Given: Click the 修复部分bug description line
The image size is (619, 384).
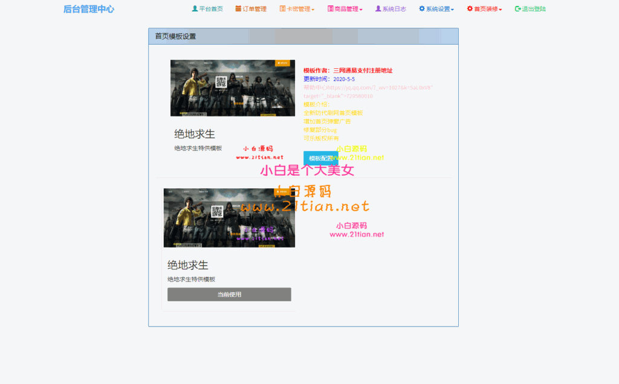Looking at the screenshot, I should tap(320, 130).
